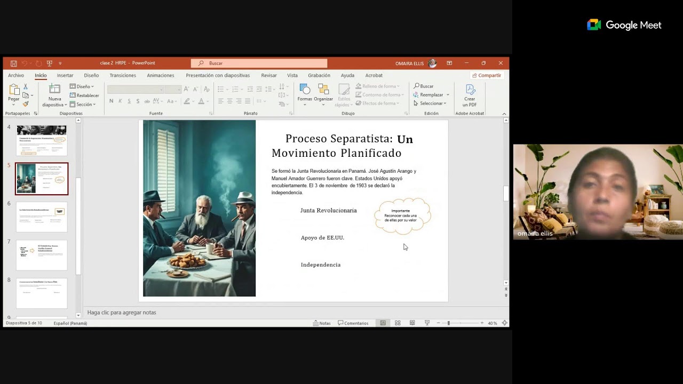Click the increase font size icon
The width and height of the screenshot is (683, 384).
tap(186, 89)
